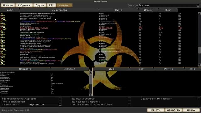Sort servers by the Инфо column
The image size is (201, 113).
(10, 10)
